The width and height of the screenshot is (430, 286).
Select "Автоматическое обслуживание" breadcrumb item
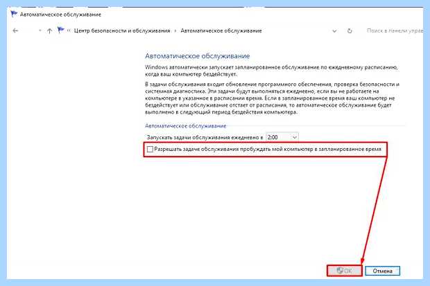point(221,30)
